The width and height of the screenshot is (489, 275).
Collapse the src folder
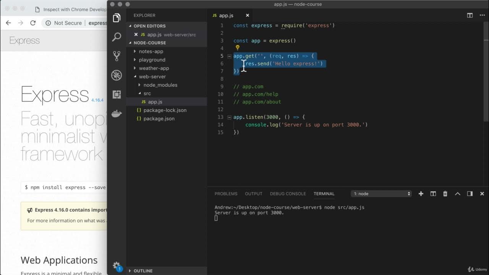pyautogui.click(x=139, y=93)
